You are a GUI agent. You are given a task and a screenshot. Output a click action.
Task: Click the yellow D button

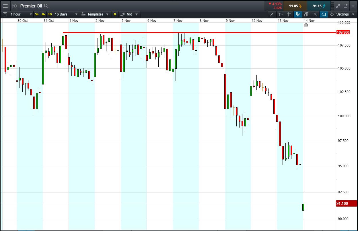point(115,14)
